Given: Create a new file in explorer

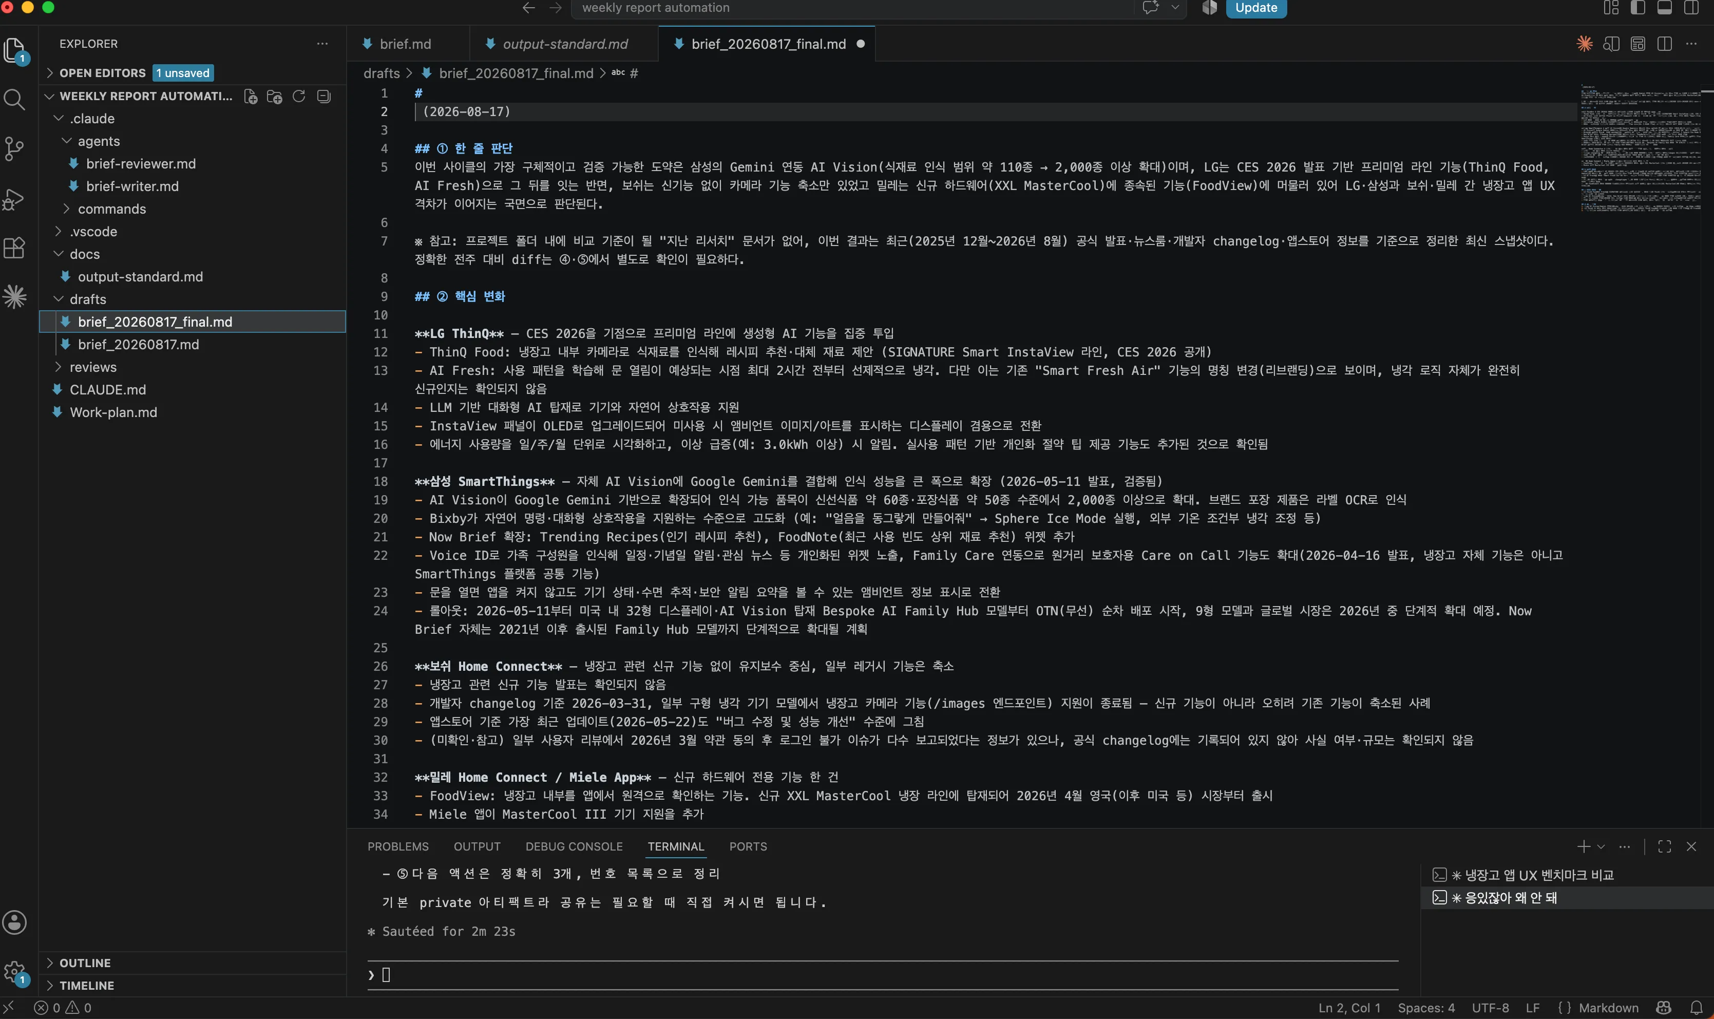Looking at the screenshot, I should pyautogui.click(x=251, y=97).
